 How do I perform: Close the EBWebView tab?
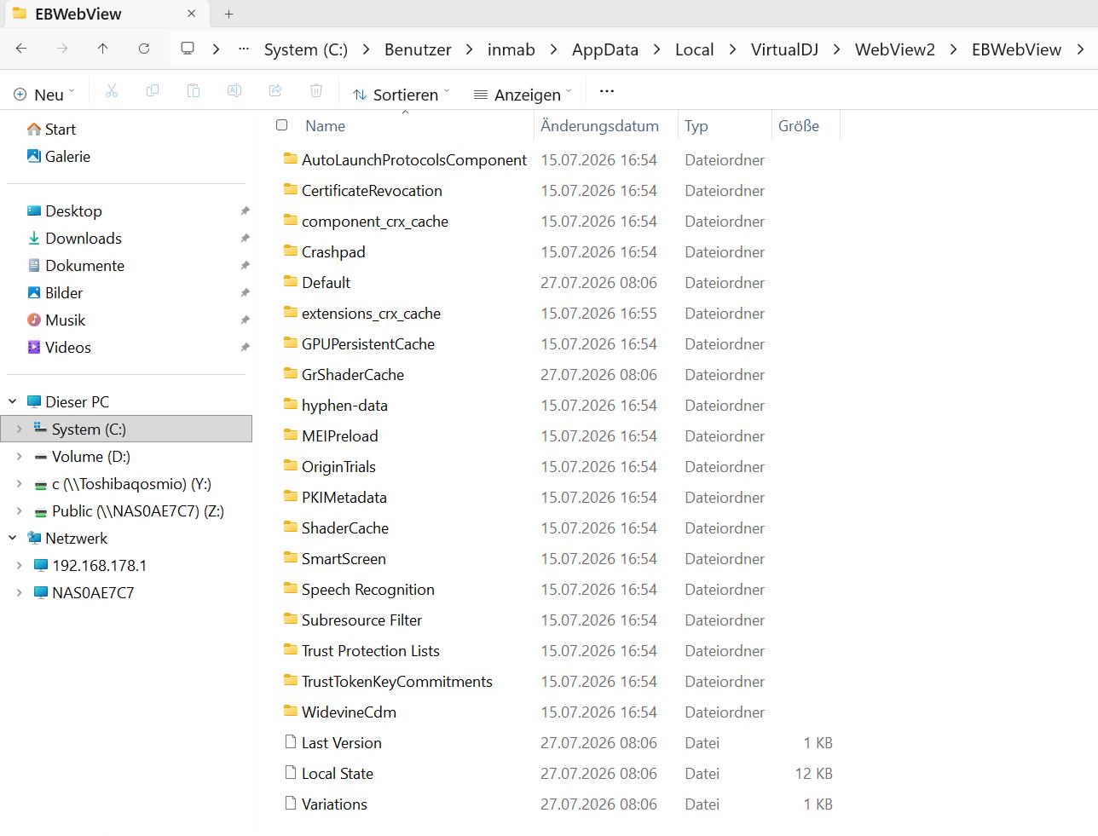tap(192, 14)
